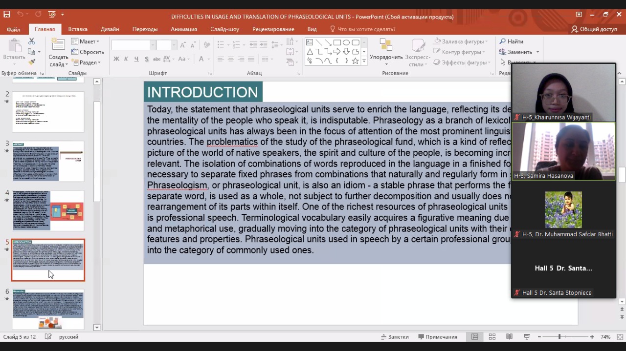Toggle justify text alignment

pyautogui.click(x=251, y=59)
